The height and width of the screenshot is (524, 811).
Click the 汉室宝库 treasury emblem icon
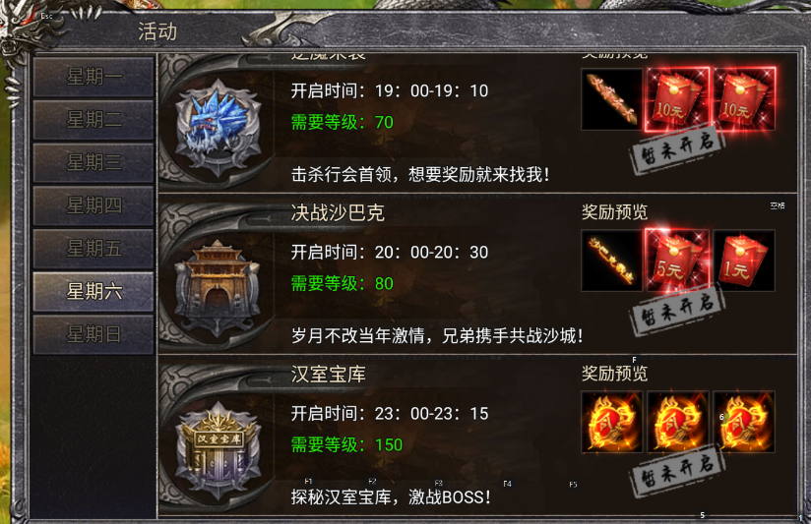pyautogui.click(x=217, y=449)
